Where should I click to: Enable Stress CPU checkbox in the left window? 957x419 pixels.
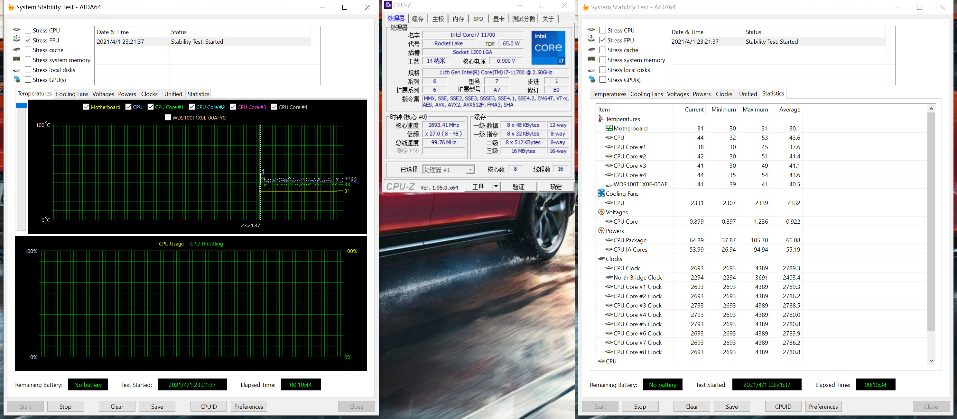pyautogui.click(x=28, y=30)
